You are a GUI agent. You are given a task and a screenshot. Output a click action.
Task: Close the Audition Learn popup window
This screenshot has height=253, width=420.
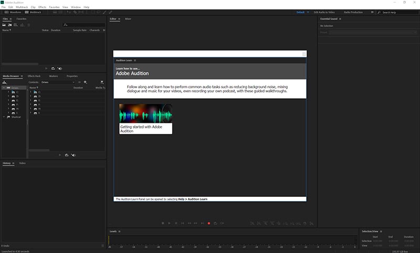(x=304, y=54)
